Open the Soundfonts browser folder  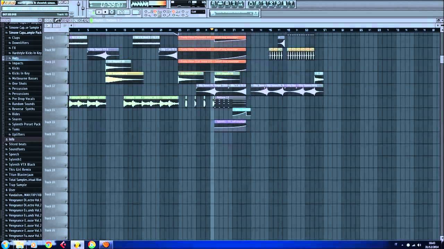[17, 149]
